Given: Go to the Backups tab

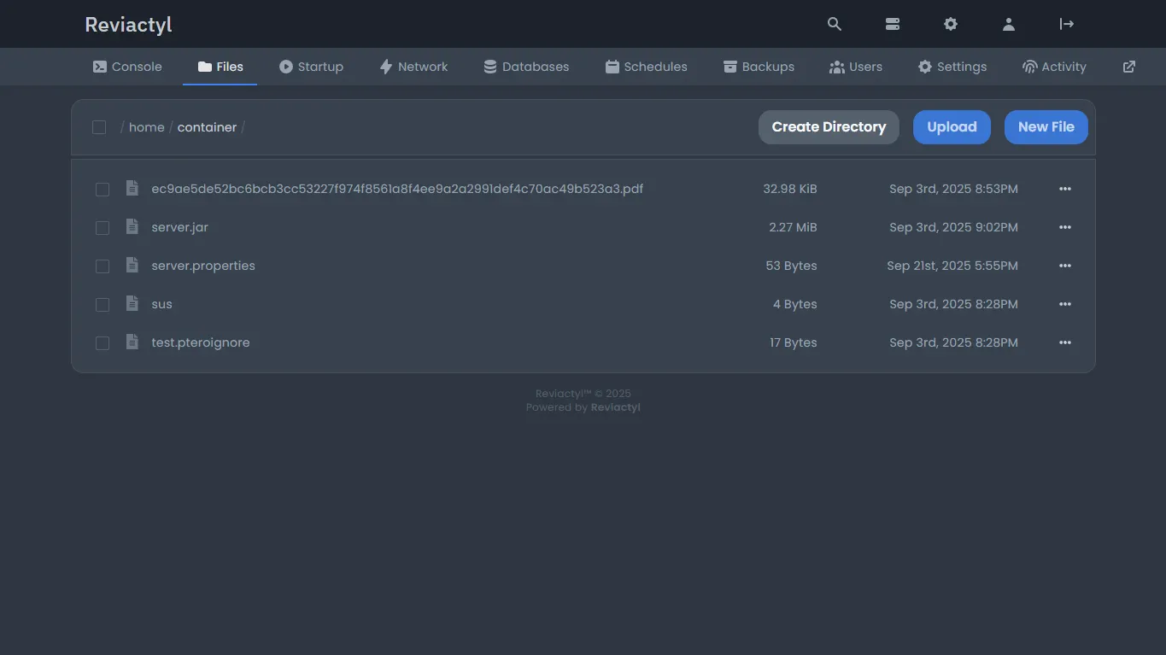Looking at the screenshot, I should click(x=759, y=67).
